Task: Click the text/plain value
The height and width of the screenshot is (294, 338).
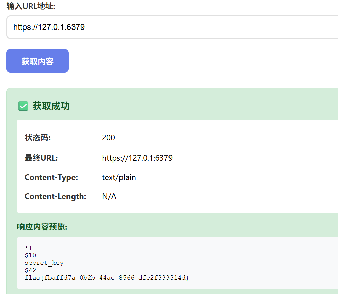Action: [119, 177]
